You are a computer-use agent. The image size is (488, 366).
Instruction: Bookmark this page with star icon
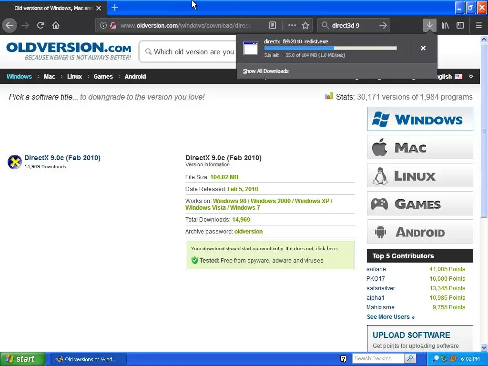pyautogui.click(x=305, y=26)
